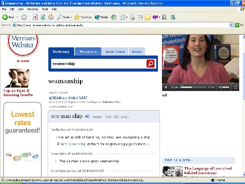Click the page scrollbar down arrow

pos(244,174)
